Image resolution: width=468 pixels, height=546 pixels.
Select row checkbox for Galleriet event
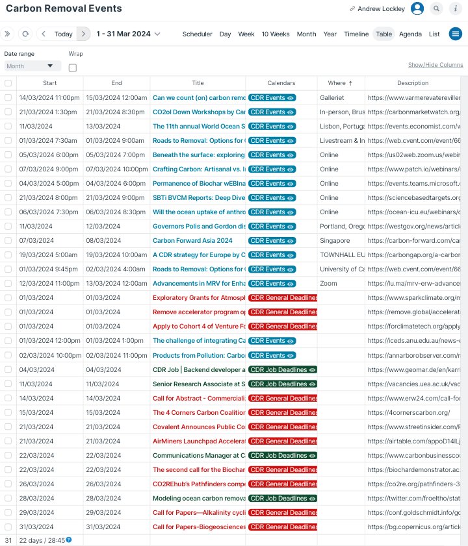[8, 97]
